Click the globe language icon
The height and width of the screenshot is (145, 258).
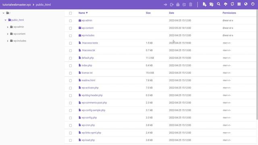click(x=246, y=4)
